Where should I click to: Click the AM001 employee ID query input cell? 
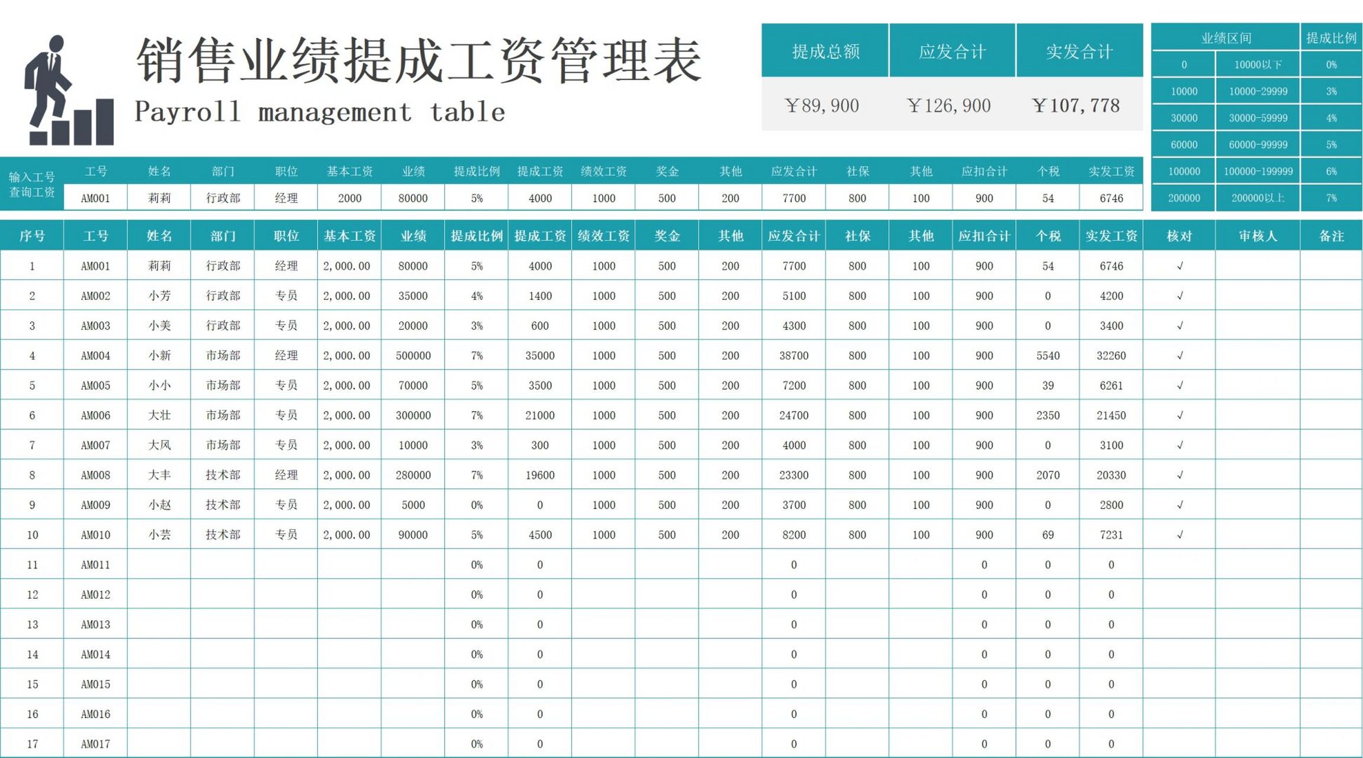click(95, 198)
